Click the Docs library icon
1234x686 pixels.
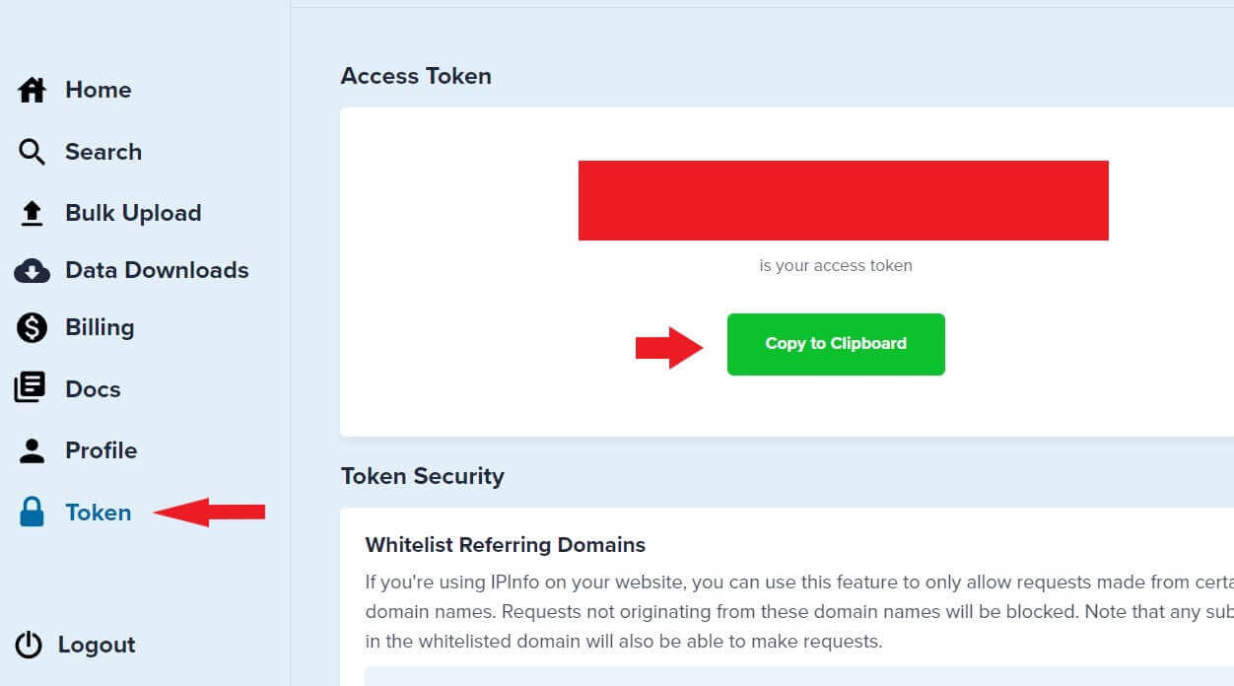pos(31,389)
